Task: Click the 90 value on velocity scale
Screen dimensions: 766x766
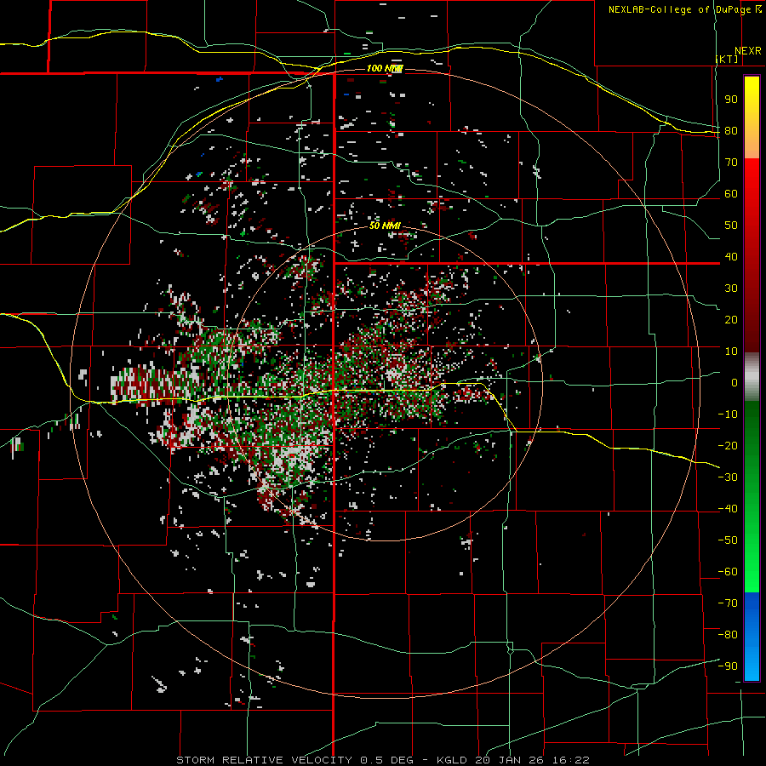Action: 731,100
